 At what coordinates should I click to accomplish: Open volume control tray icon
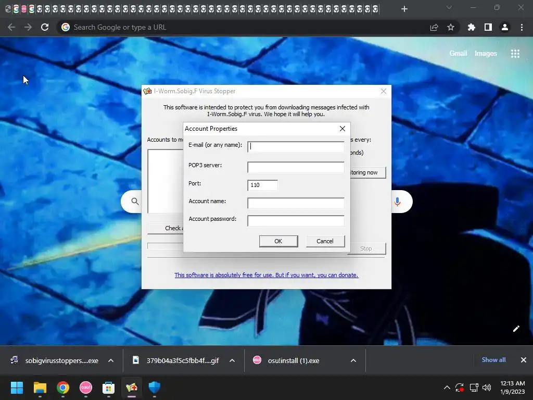pyautogui.click(x=487, y=387)
